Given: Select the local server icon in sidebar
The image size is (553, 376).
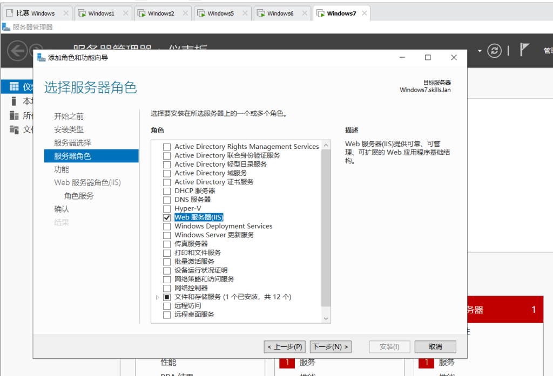Looking at the screenshot, I should (x=14, y=101).
